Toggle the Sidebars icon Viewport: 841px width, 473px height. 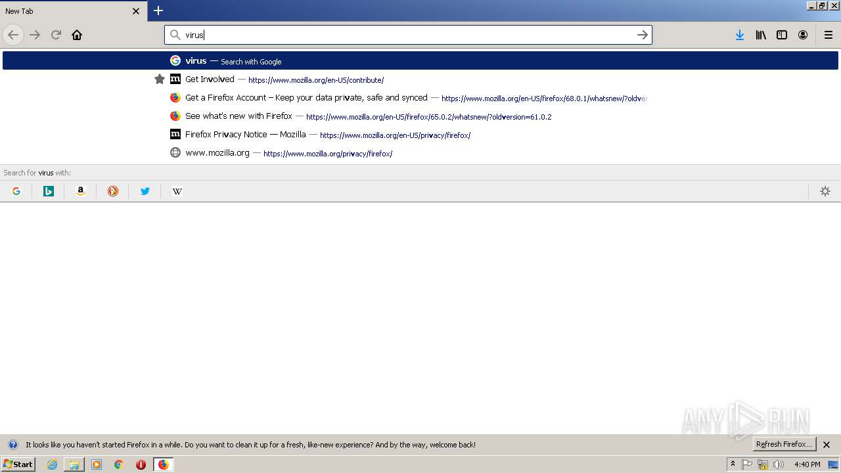click(x=782, y=35)
